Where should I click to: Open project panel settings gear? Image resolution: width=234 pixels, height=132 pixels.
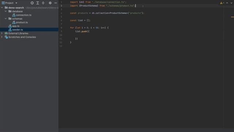coord(50,3)
